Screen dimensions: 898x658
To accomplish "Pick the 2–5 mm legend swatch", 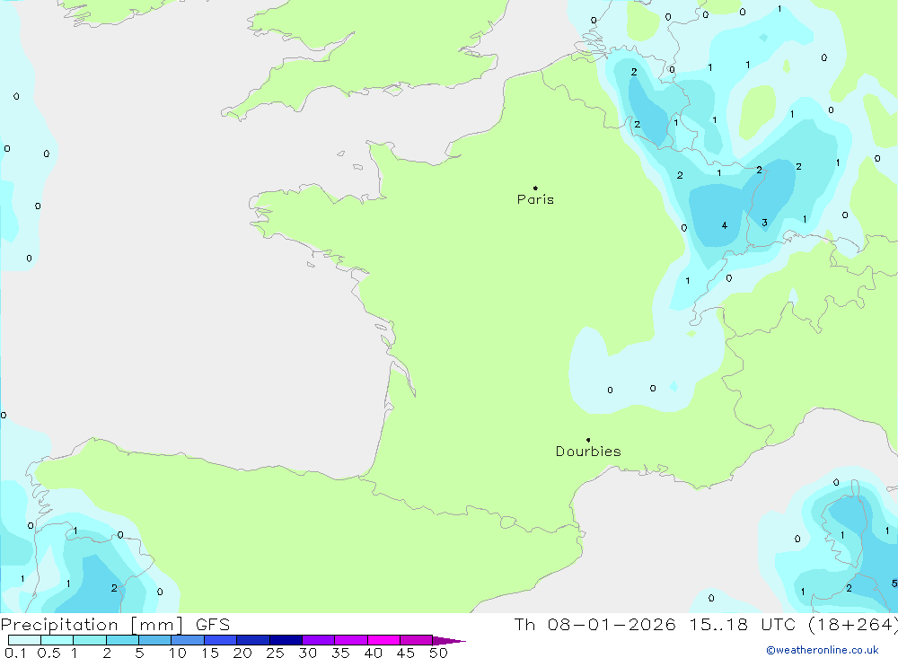I will point(122,640).
